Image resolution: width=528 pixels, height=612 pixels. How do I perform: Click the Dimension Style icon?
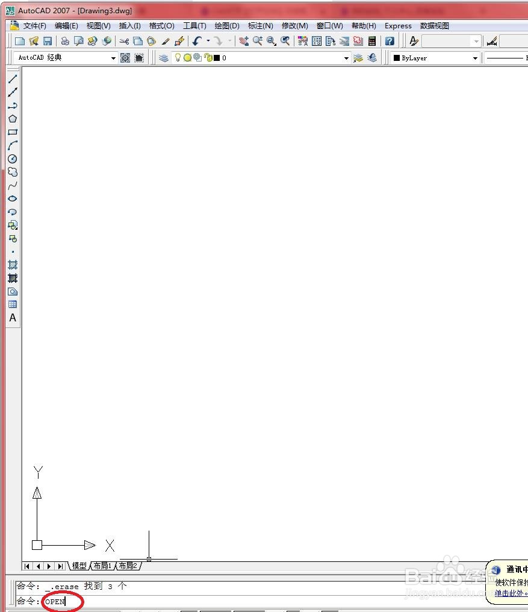coord(492,41)
